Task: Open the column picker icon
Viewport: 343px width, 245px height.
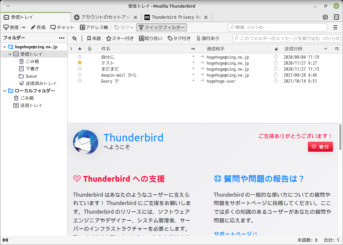Action: coord(337,49)
